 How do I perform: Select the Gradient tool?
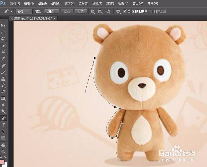[x=3, y=98]
